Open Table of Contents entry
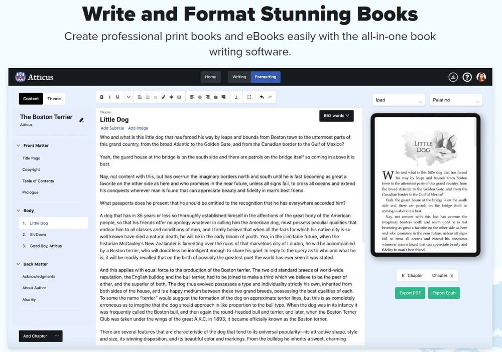Viewport: 502px width, 352px height. 38,181
